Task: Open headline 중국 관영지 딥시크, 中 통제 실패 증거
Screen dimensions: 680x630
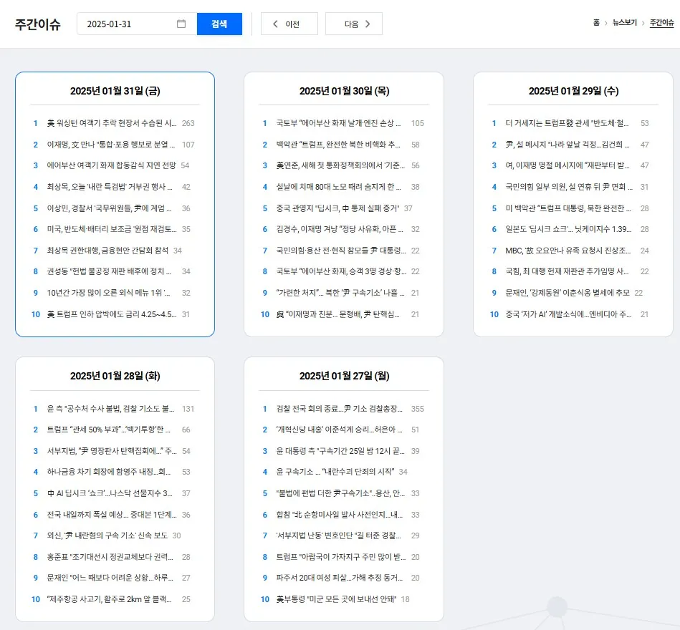Action: [x=337, y=208]
